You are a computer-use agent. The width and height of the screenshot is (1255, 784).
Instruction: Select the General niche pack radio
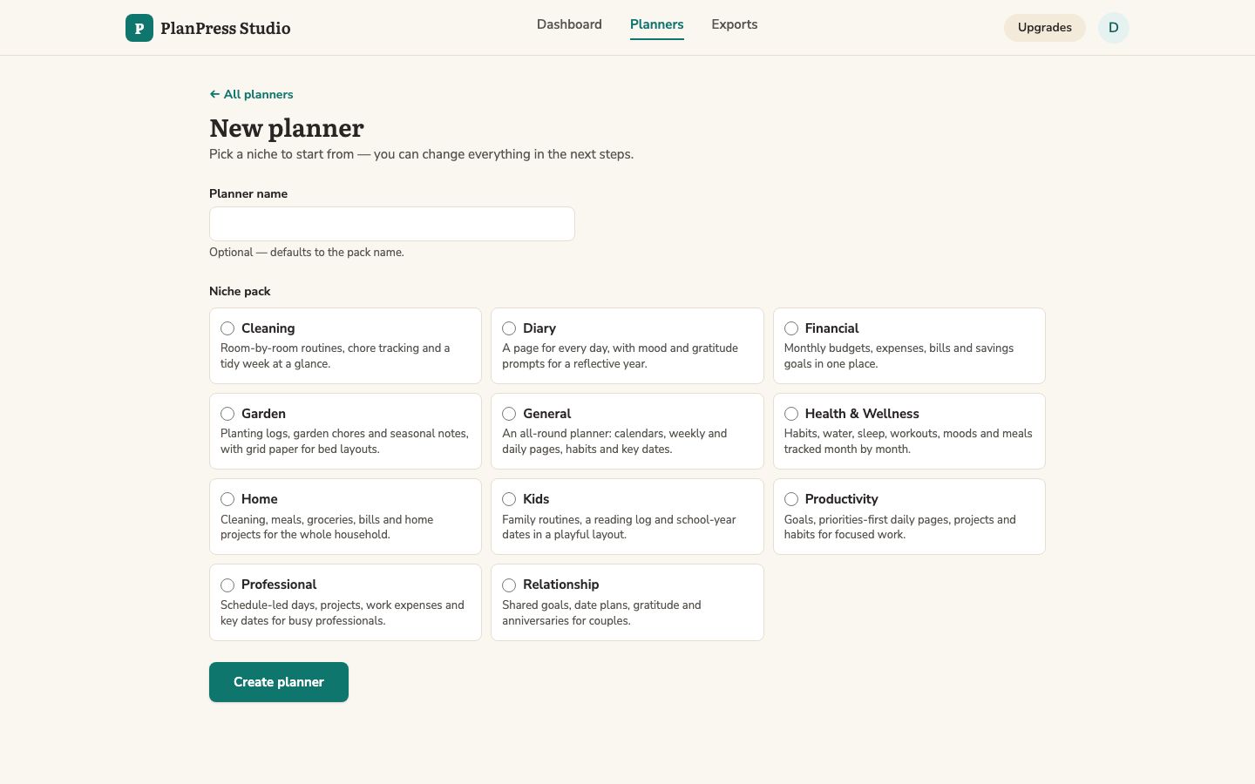click(x=509, y=414)
